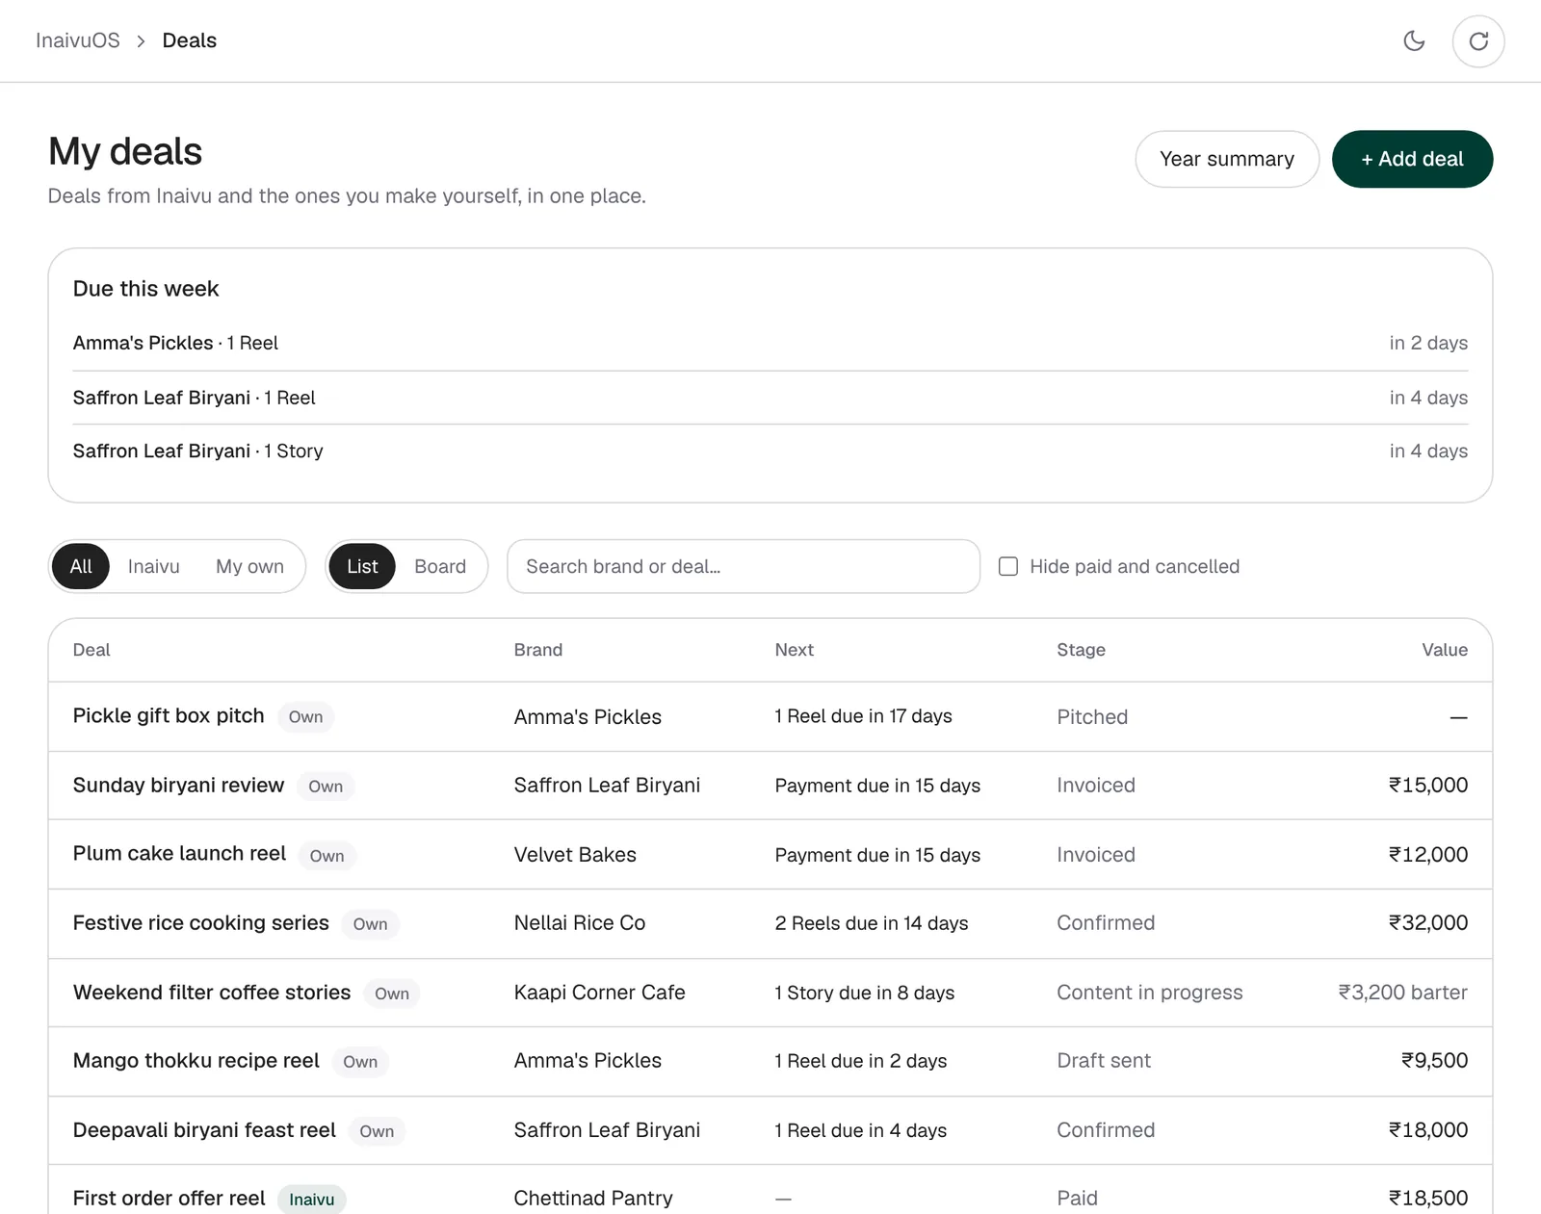This screenshot has height=1214, width=1541.
Task: Click the Brand column header
Action: 538,650
